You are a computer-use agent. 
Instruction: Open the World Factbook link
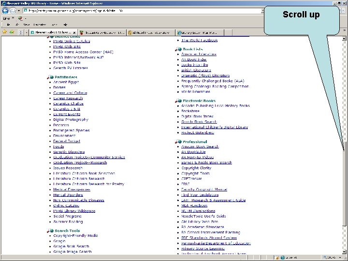(x=199, y=40)
